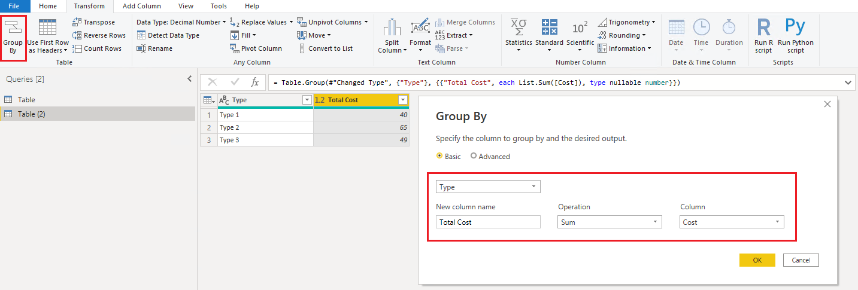Close the Group By dialog
The height and width of the screenshot is (290, 858).
coord(827,104)
